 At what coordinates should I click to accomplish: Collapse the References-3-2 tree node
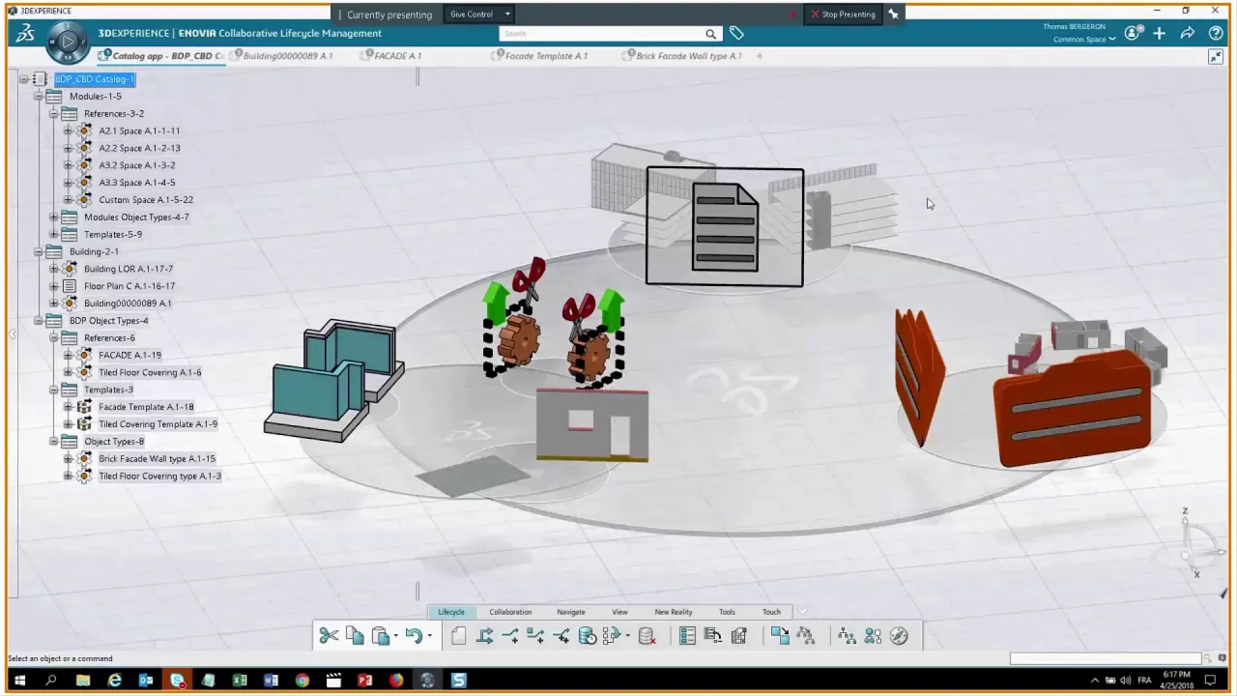click(53, 114)
